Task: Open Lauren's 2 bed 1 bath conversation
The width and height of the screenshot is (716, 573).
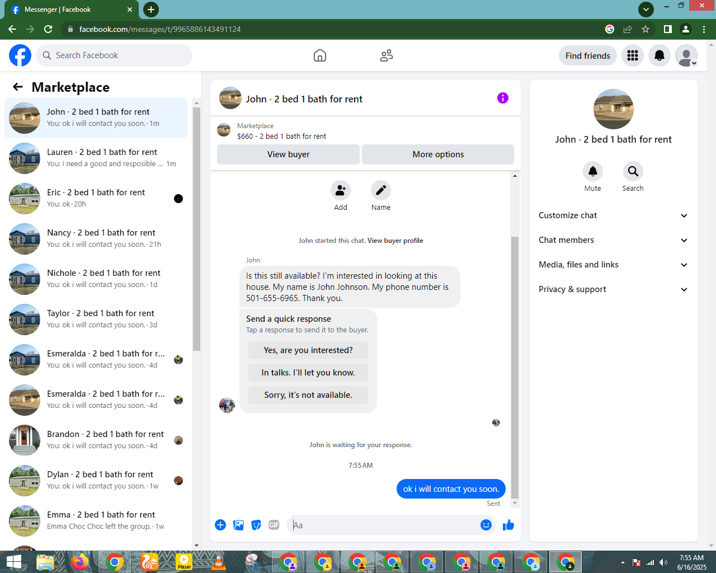Action: pos(96,158)
